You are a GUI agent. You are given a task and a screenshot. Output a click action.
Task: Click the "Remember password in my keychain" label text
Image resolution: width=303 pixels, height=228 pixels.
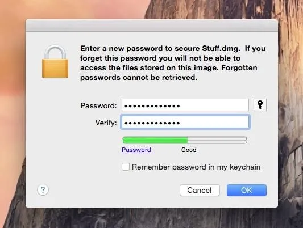click(x=196, y=167)
